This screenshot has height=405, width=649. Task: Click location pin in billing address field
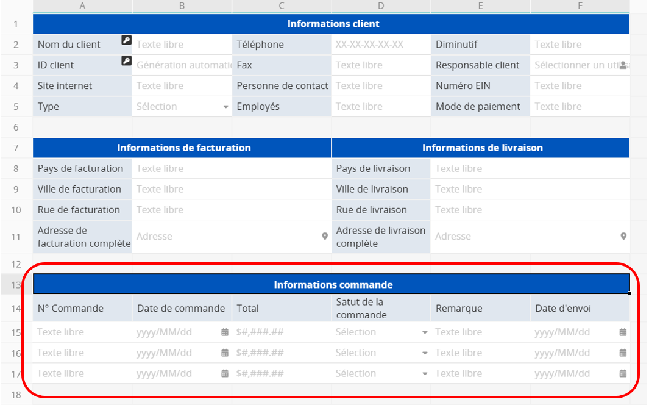[x=325, y=237]
